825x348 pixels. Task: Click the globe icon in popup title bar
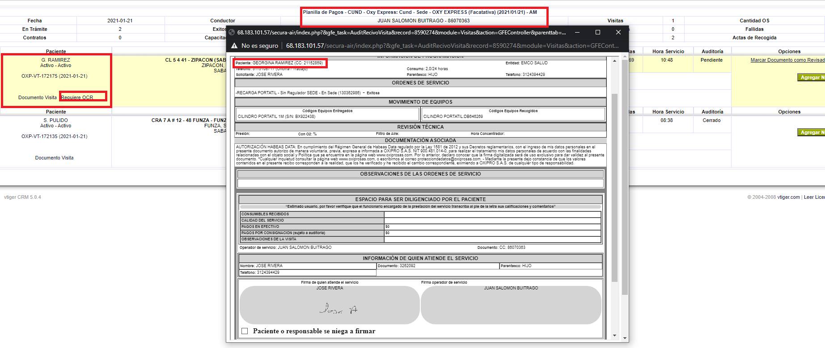232,32
